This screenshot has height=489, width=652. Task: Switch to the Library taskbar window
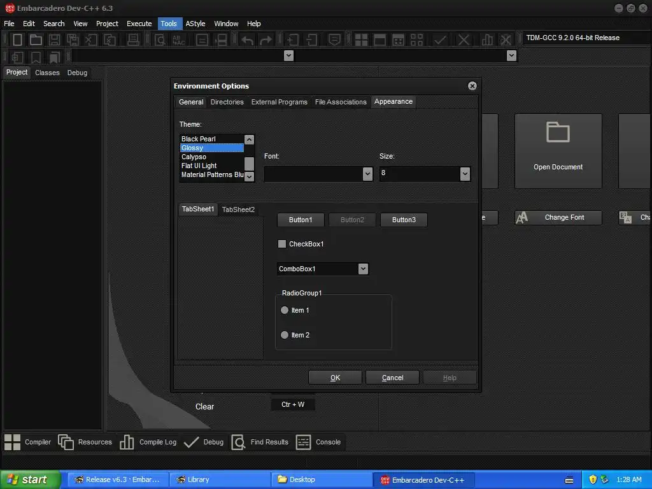click(x=220, y=479)
